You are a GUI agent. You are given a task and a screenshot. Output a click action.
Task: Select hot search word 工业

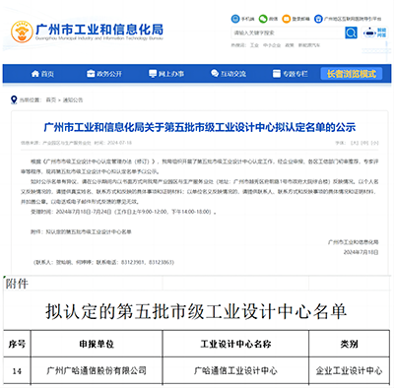click(254, 45)
